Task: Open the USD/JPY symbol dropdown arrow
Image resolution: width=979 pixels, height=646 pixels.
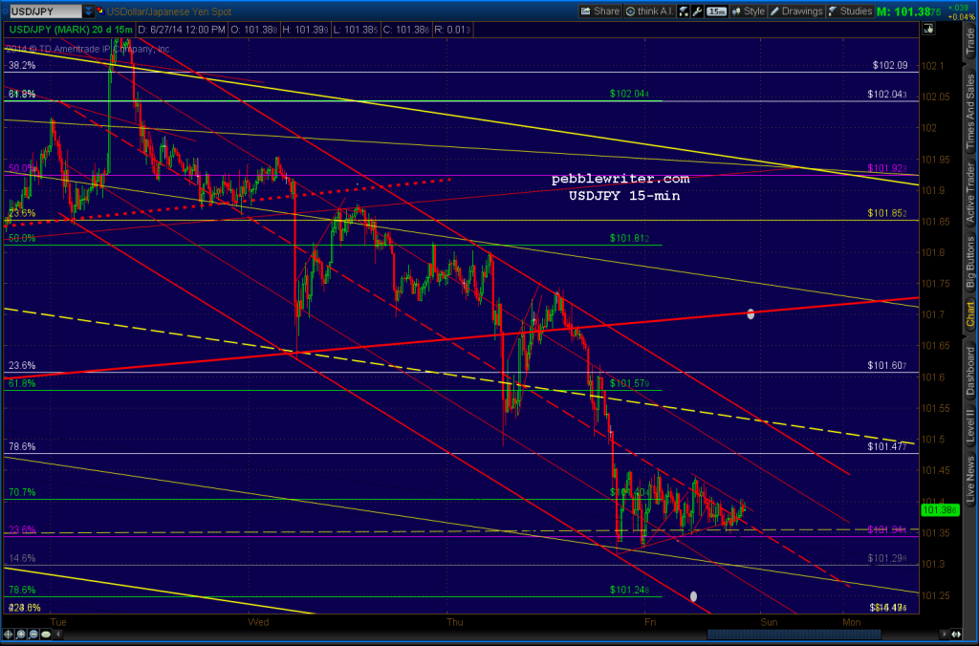Action: 88,11
